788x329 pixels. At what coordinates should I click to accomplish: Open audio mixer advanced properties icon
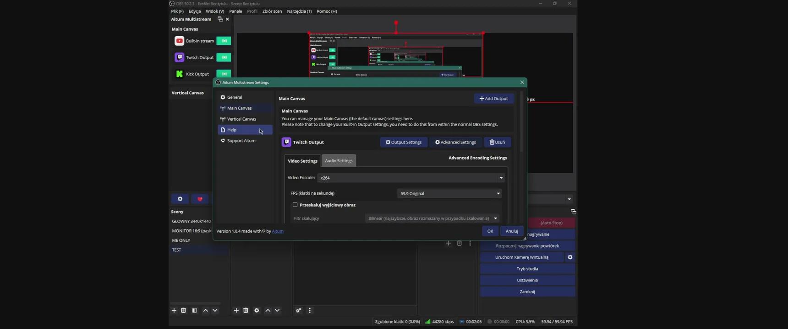[x=299, y=310]
